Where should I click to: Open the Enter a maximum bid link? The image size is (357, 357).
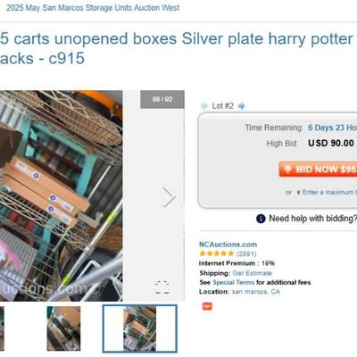329,192
